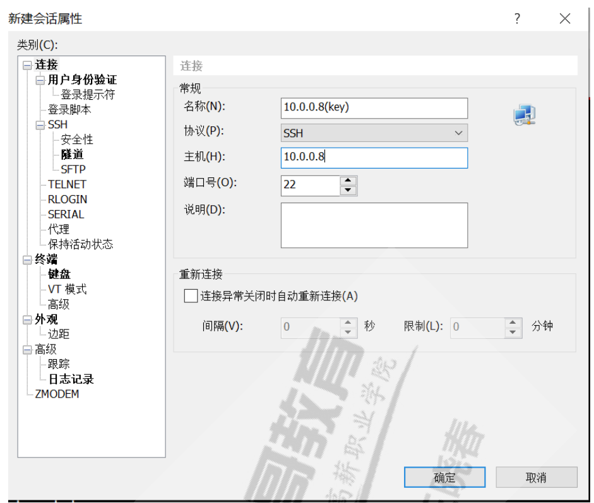Select VT 模式 tree item
The height and width of the screenshot is (503, 594).
tap(67, 290)
